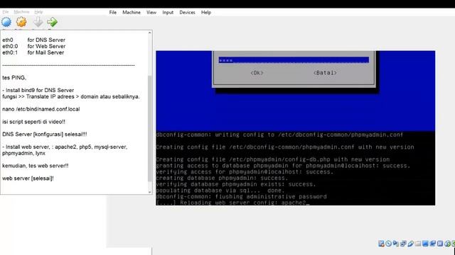
Task: Click the 'eth0 for DNS Server' line
Action: (33, 40)
